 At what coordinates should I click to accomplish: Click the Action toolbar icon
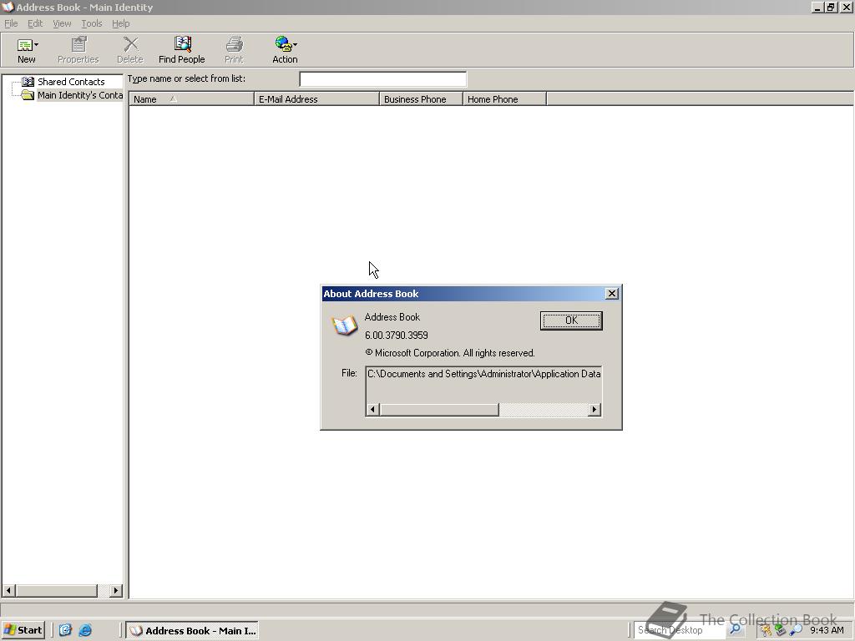[x=283, y=44]
